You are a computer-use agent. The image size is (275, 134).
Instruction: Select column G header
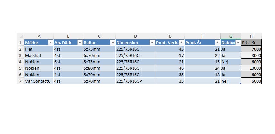[x=231, y=36]
